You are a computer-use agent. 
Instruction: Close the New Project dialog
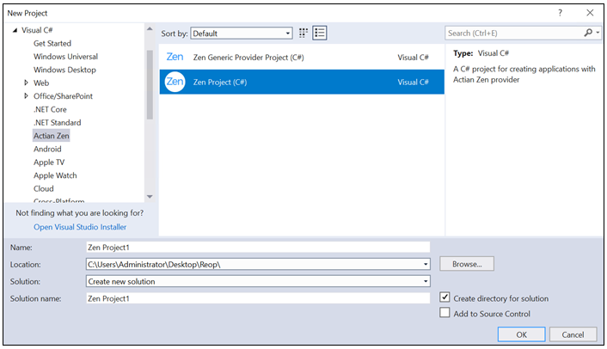click(590, 13)
